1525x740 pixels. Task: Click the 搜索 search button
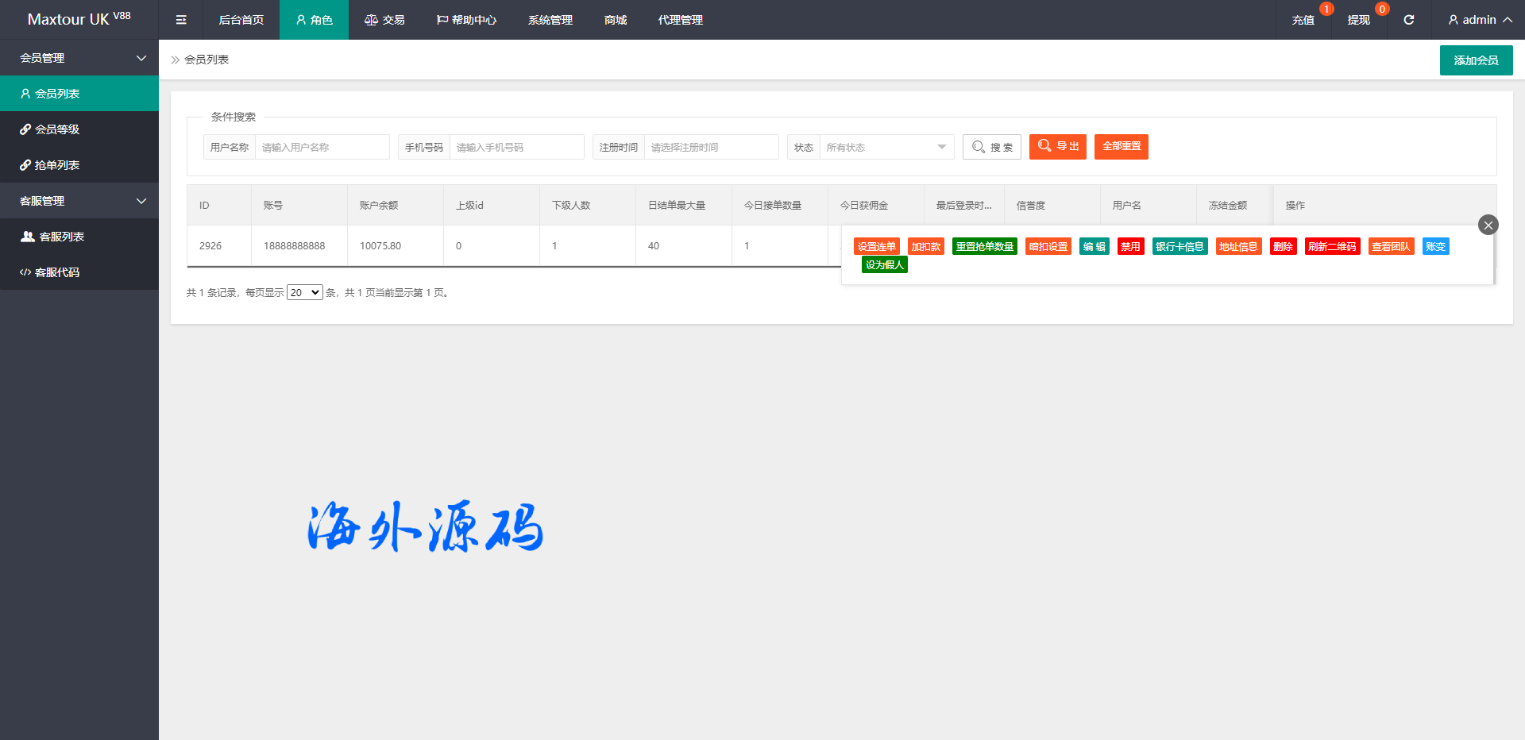pos(991,147)
